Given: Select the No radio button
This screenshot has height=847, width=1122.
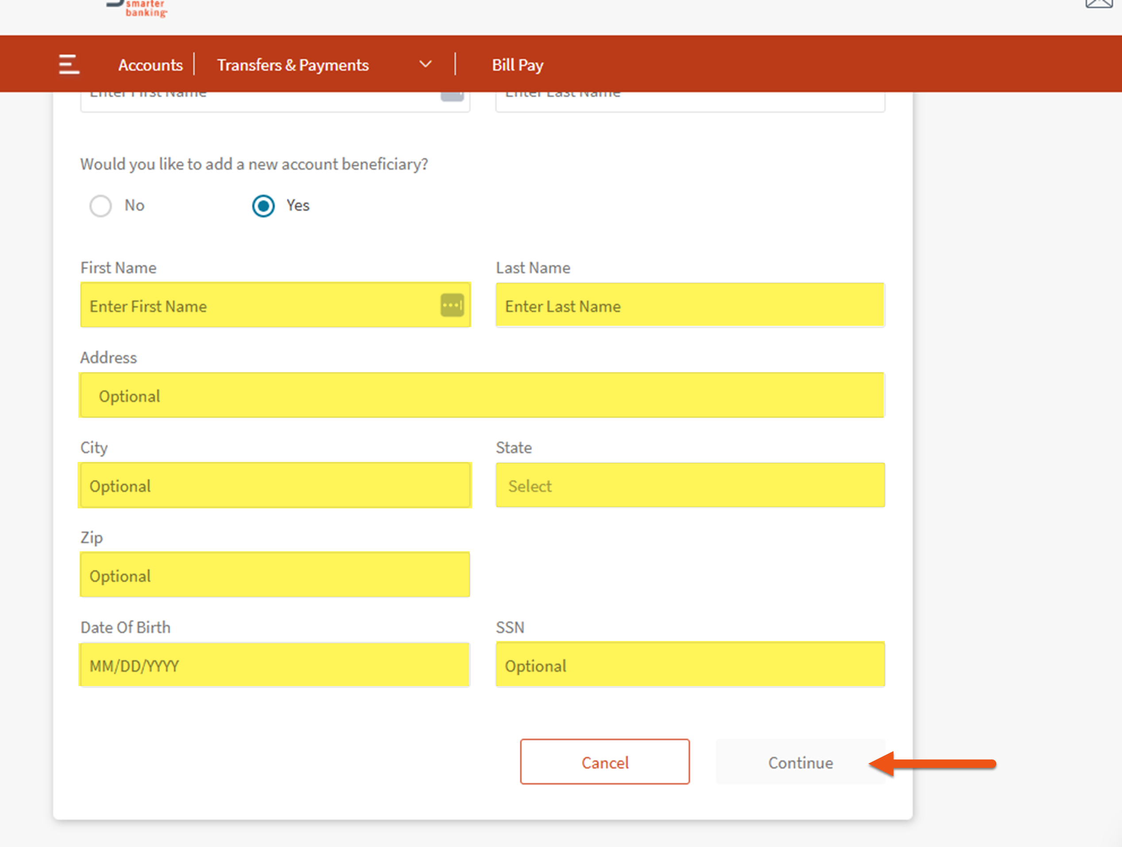Looking at the screenshot, I should pyautogui.click(x=100, y=206).
